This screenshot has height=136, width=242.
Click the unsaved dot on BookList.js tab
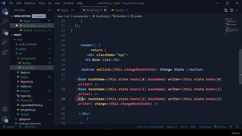[x=105, y=10]
